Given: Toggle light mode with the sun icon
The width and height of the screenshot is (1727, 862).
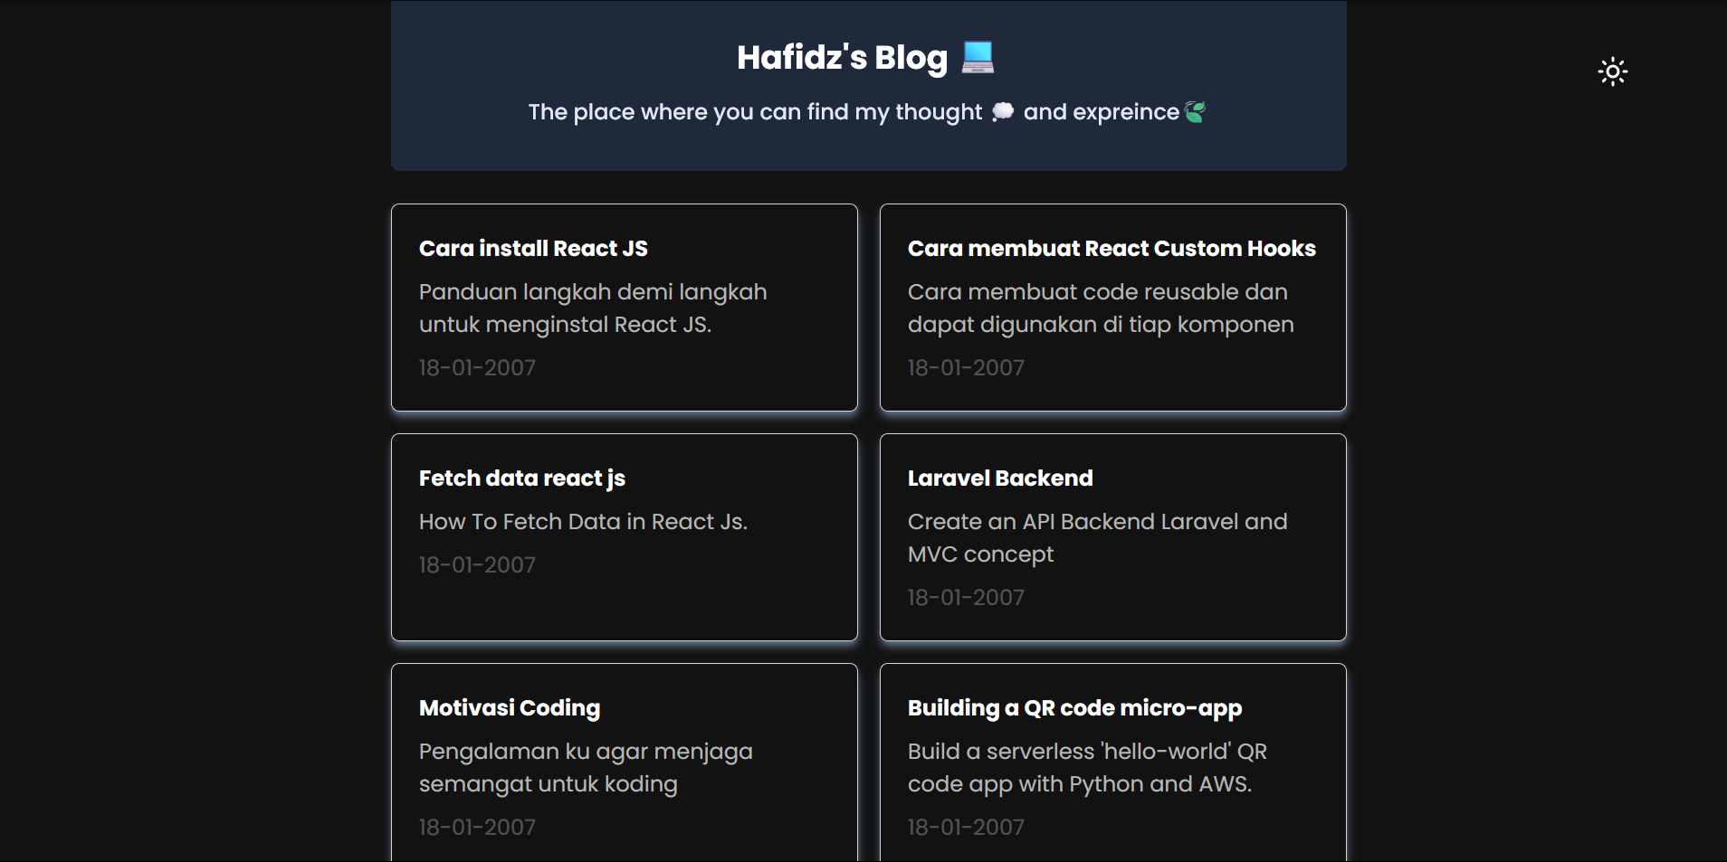Looking at the screenshot, I should pos(1612,71).
